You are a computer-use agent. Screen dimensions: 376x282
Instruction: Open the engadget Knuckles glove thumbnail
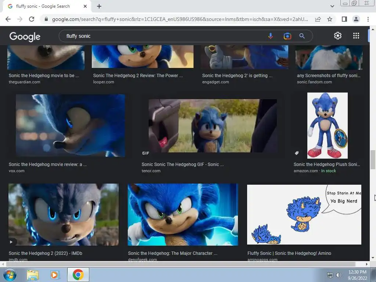pos(245,57)
